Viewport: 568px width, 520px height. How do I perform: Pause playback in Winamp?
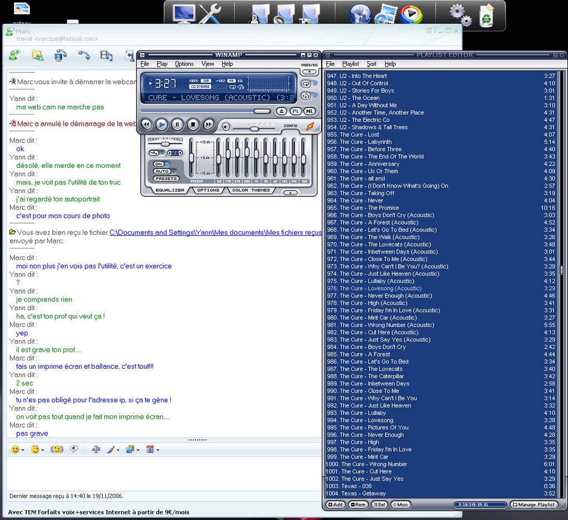click(177, 125)
